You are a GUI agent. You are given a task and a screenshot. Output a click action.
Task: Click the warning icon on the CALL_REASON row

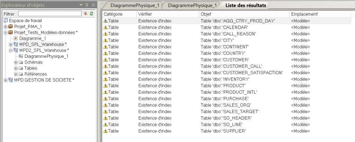point(105,34)
